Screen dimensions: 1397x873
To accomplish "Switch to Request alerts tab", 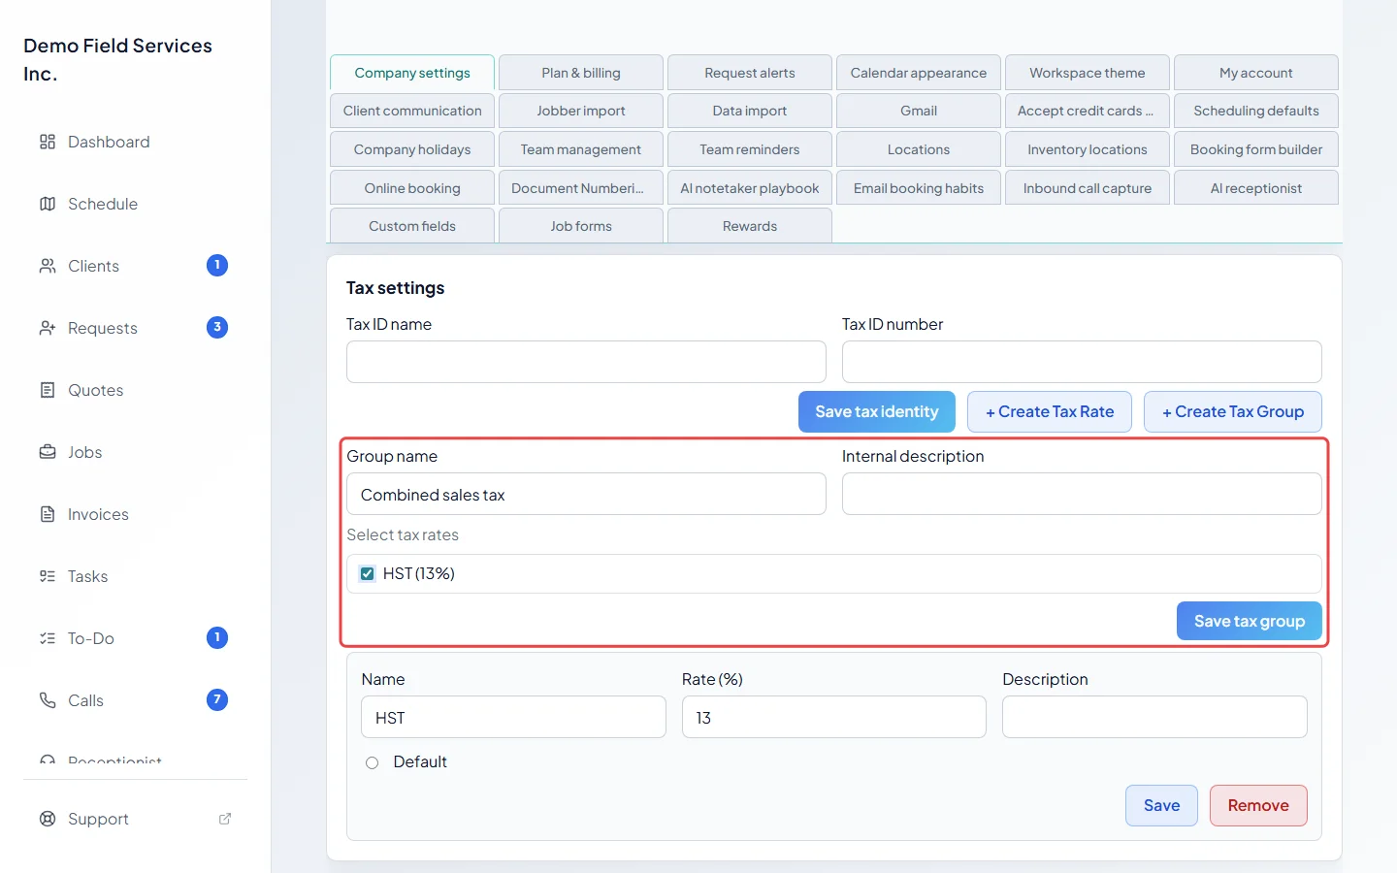I will pyautogui.click(x=750, y=73).
